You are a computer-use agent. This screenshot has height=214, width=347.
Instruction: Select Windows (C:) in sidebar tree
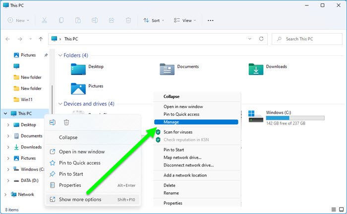click(x=29, y=170)
